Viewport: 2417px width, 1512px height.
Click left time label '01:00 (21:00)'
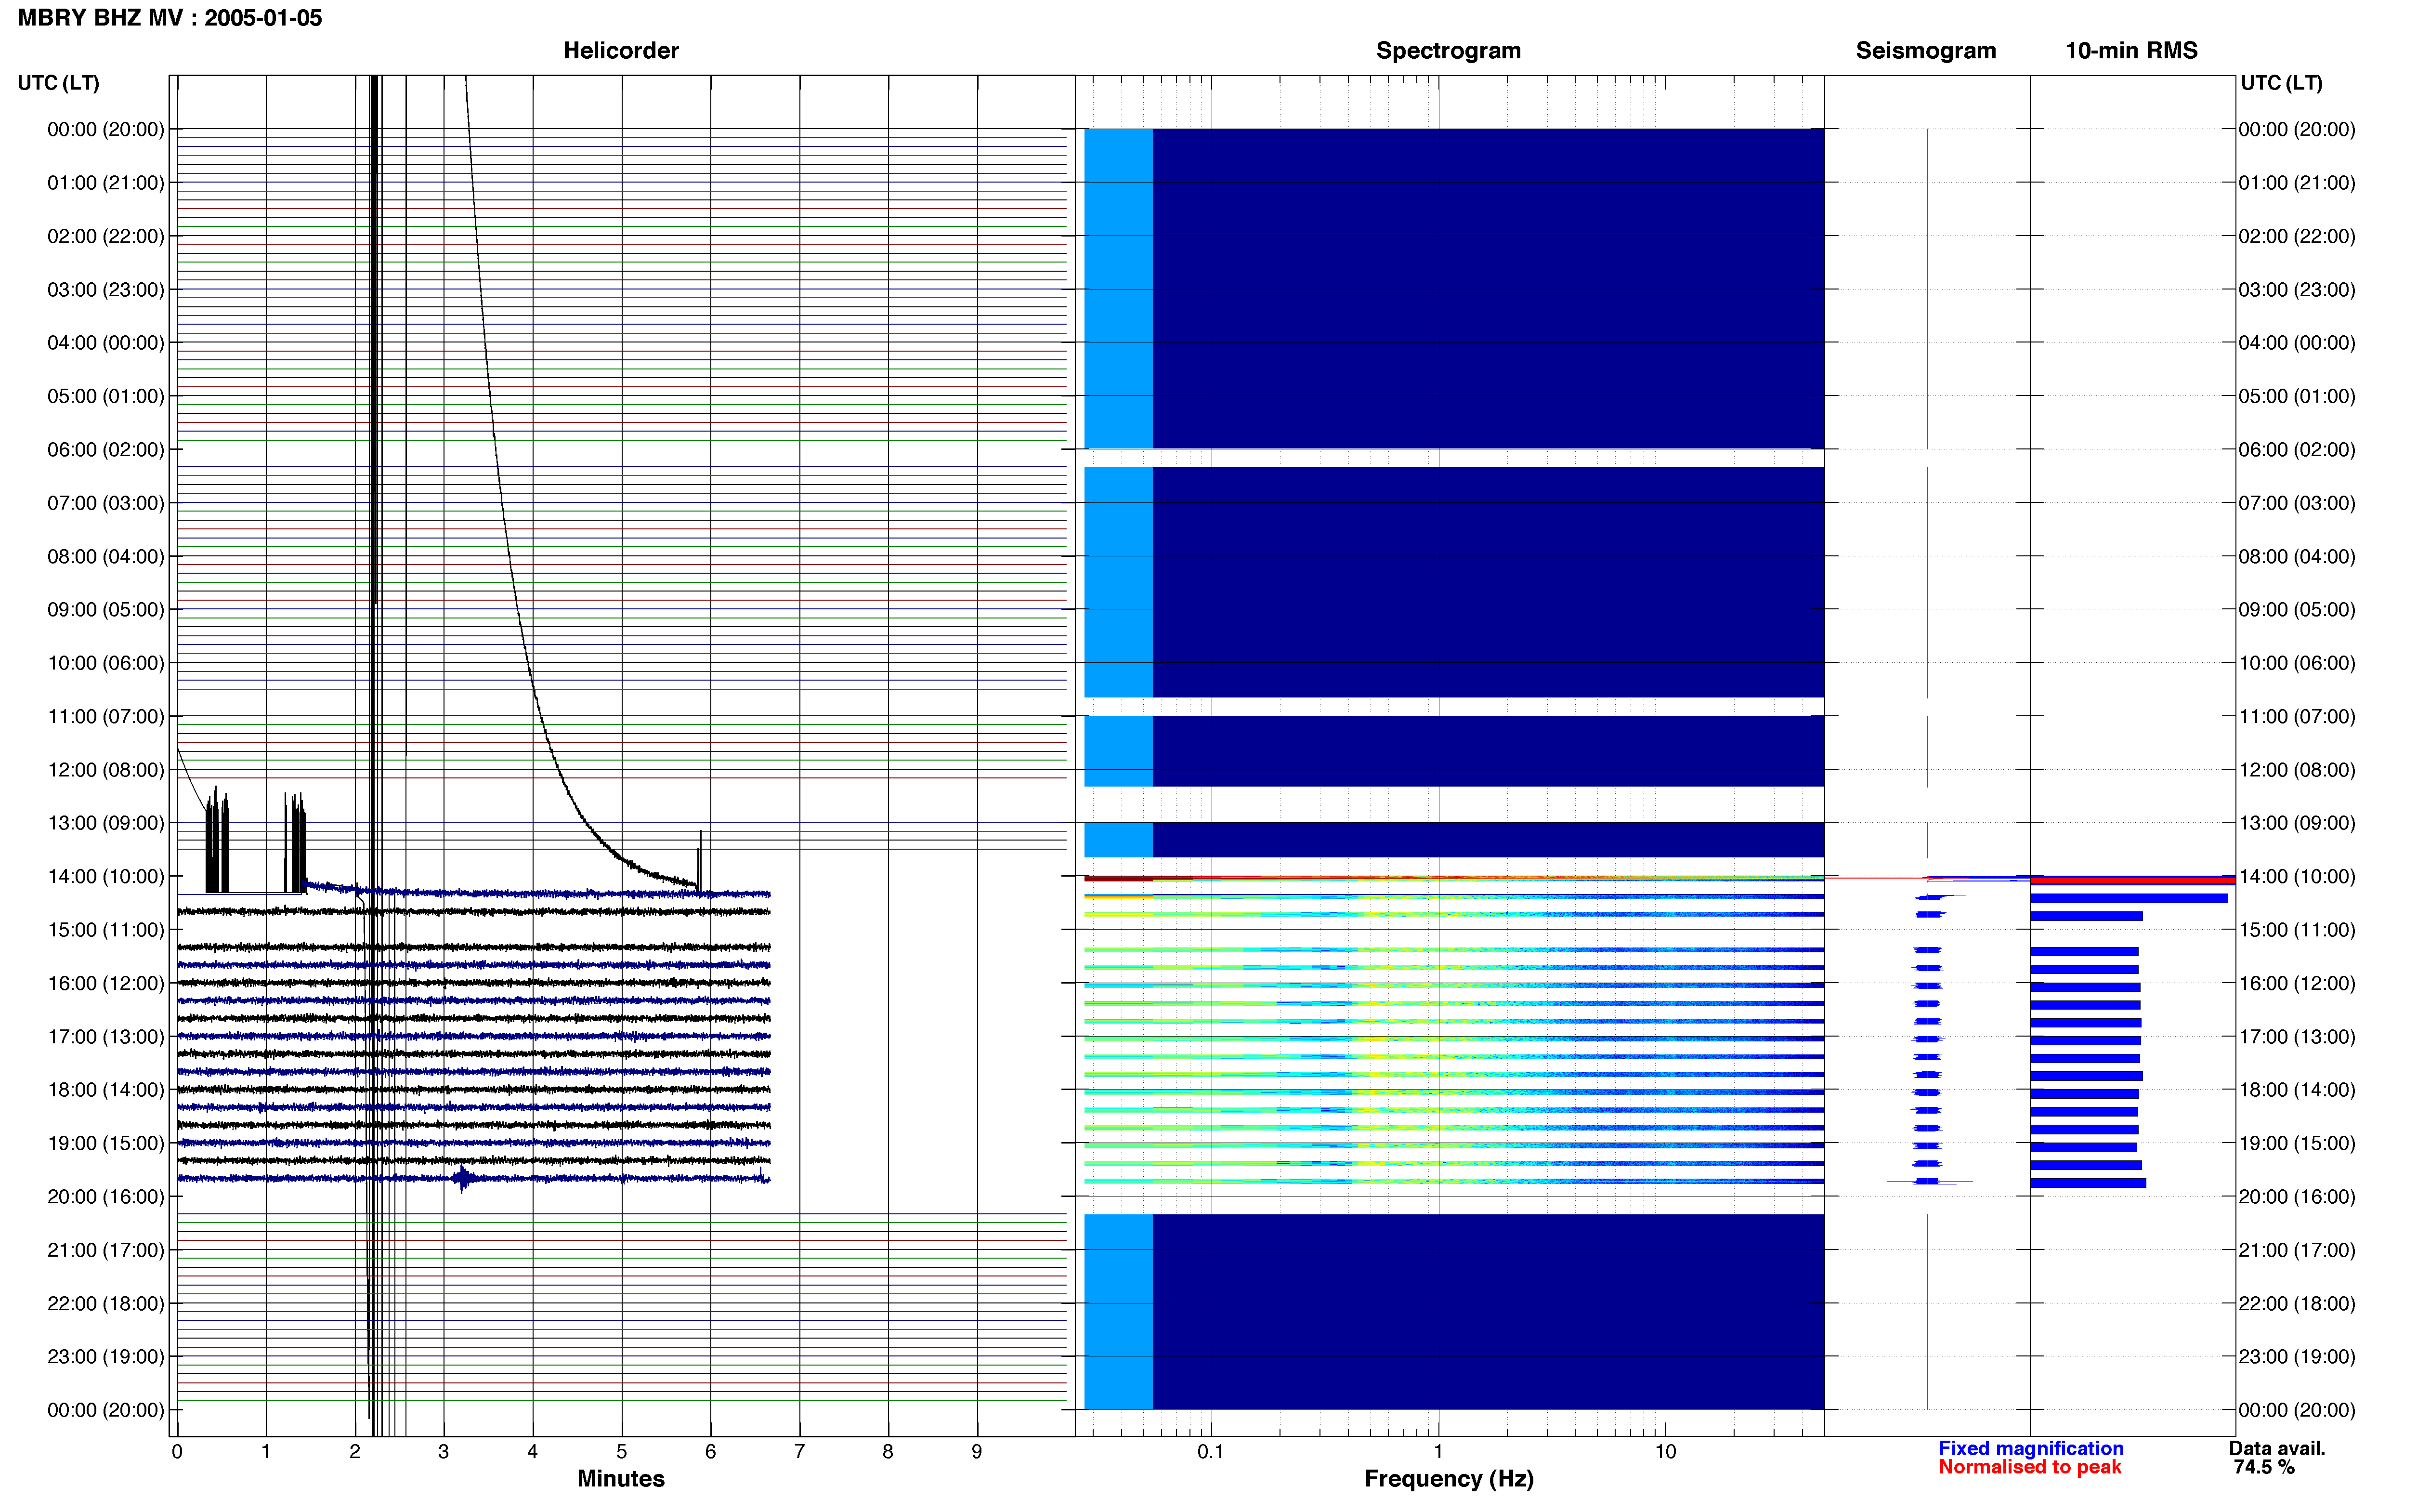click(x=106, y=183)
